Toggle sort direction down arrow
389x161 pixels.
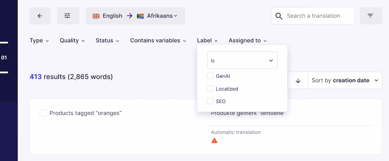[298, 80]
